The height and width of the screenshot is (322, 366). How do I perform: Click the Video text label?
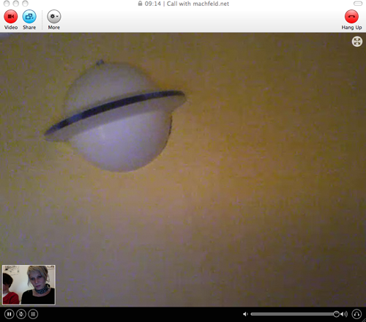tap(11, 28)
